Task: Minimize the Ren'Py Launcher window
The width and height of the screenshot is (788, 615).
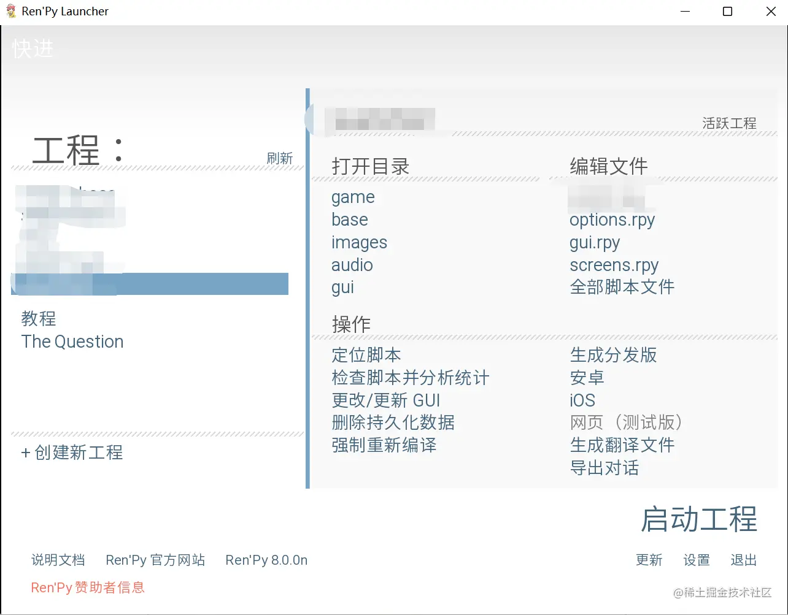Action: [685, 11]
